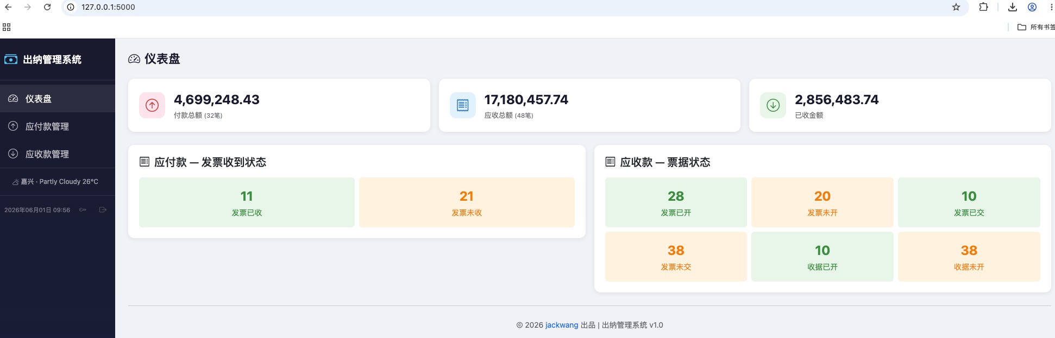Open the browser extensions puzzle icon
The height and width of the screenshot is (338, 1055).
click(983, 7)
